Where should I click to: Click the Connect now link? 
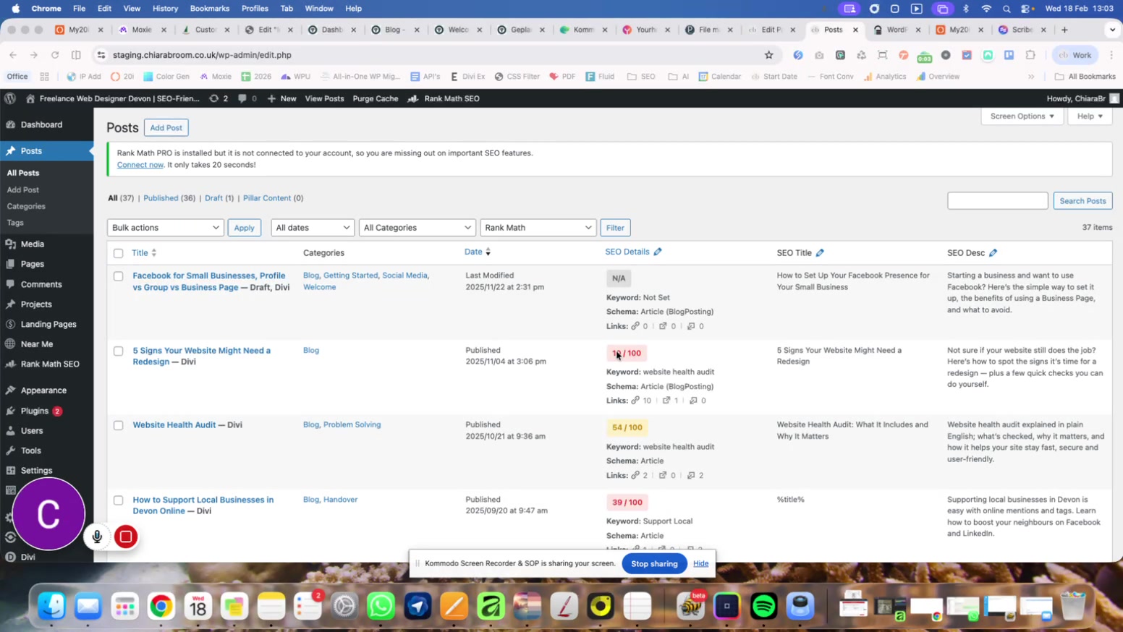pos(140,165)
